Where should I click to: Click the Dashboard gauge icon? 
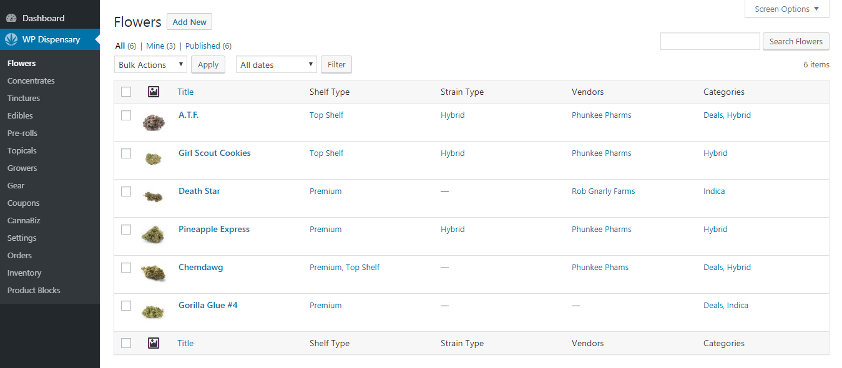11,18
